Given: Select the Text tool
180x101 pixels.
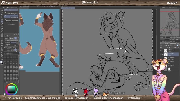Looking at the screenshot, I should (2, 55).
